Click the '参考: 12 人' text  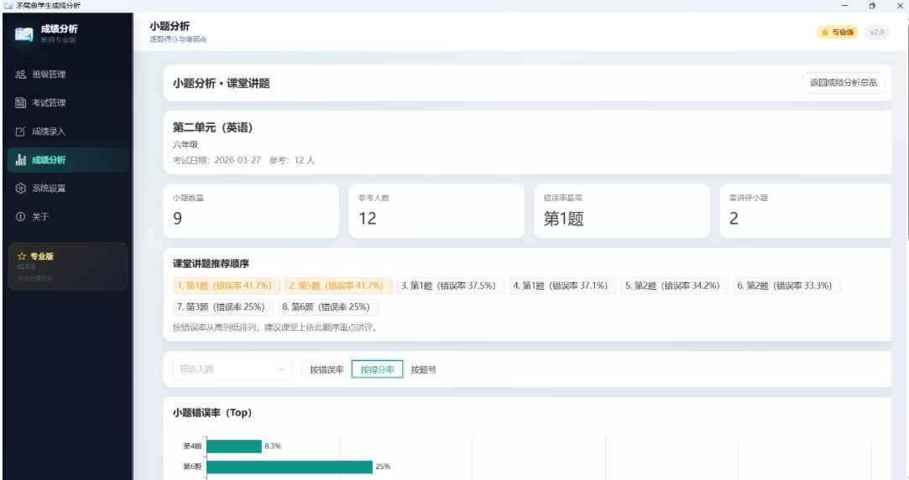(x=291, y=160)
